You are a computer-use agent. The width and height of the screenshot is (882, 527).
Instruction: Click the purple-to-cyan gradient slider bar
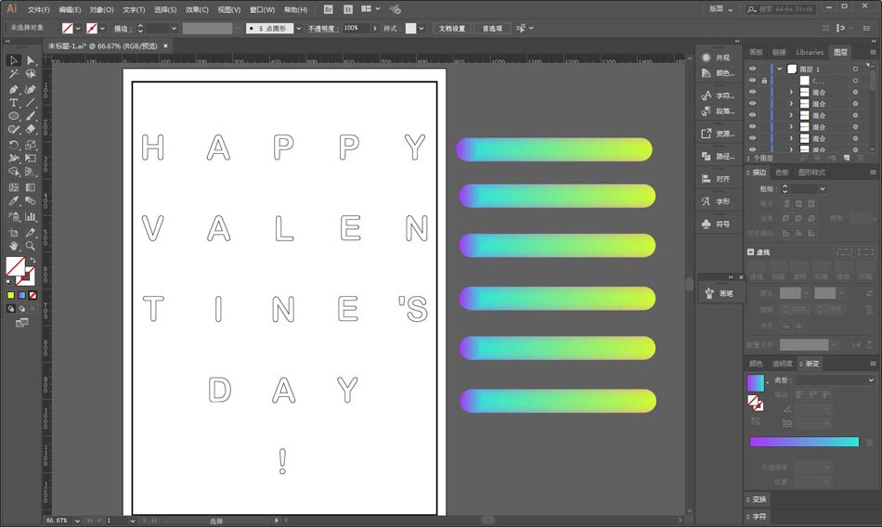(x=804, y=442)
